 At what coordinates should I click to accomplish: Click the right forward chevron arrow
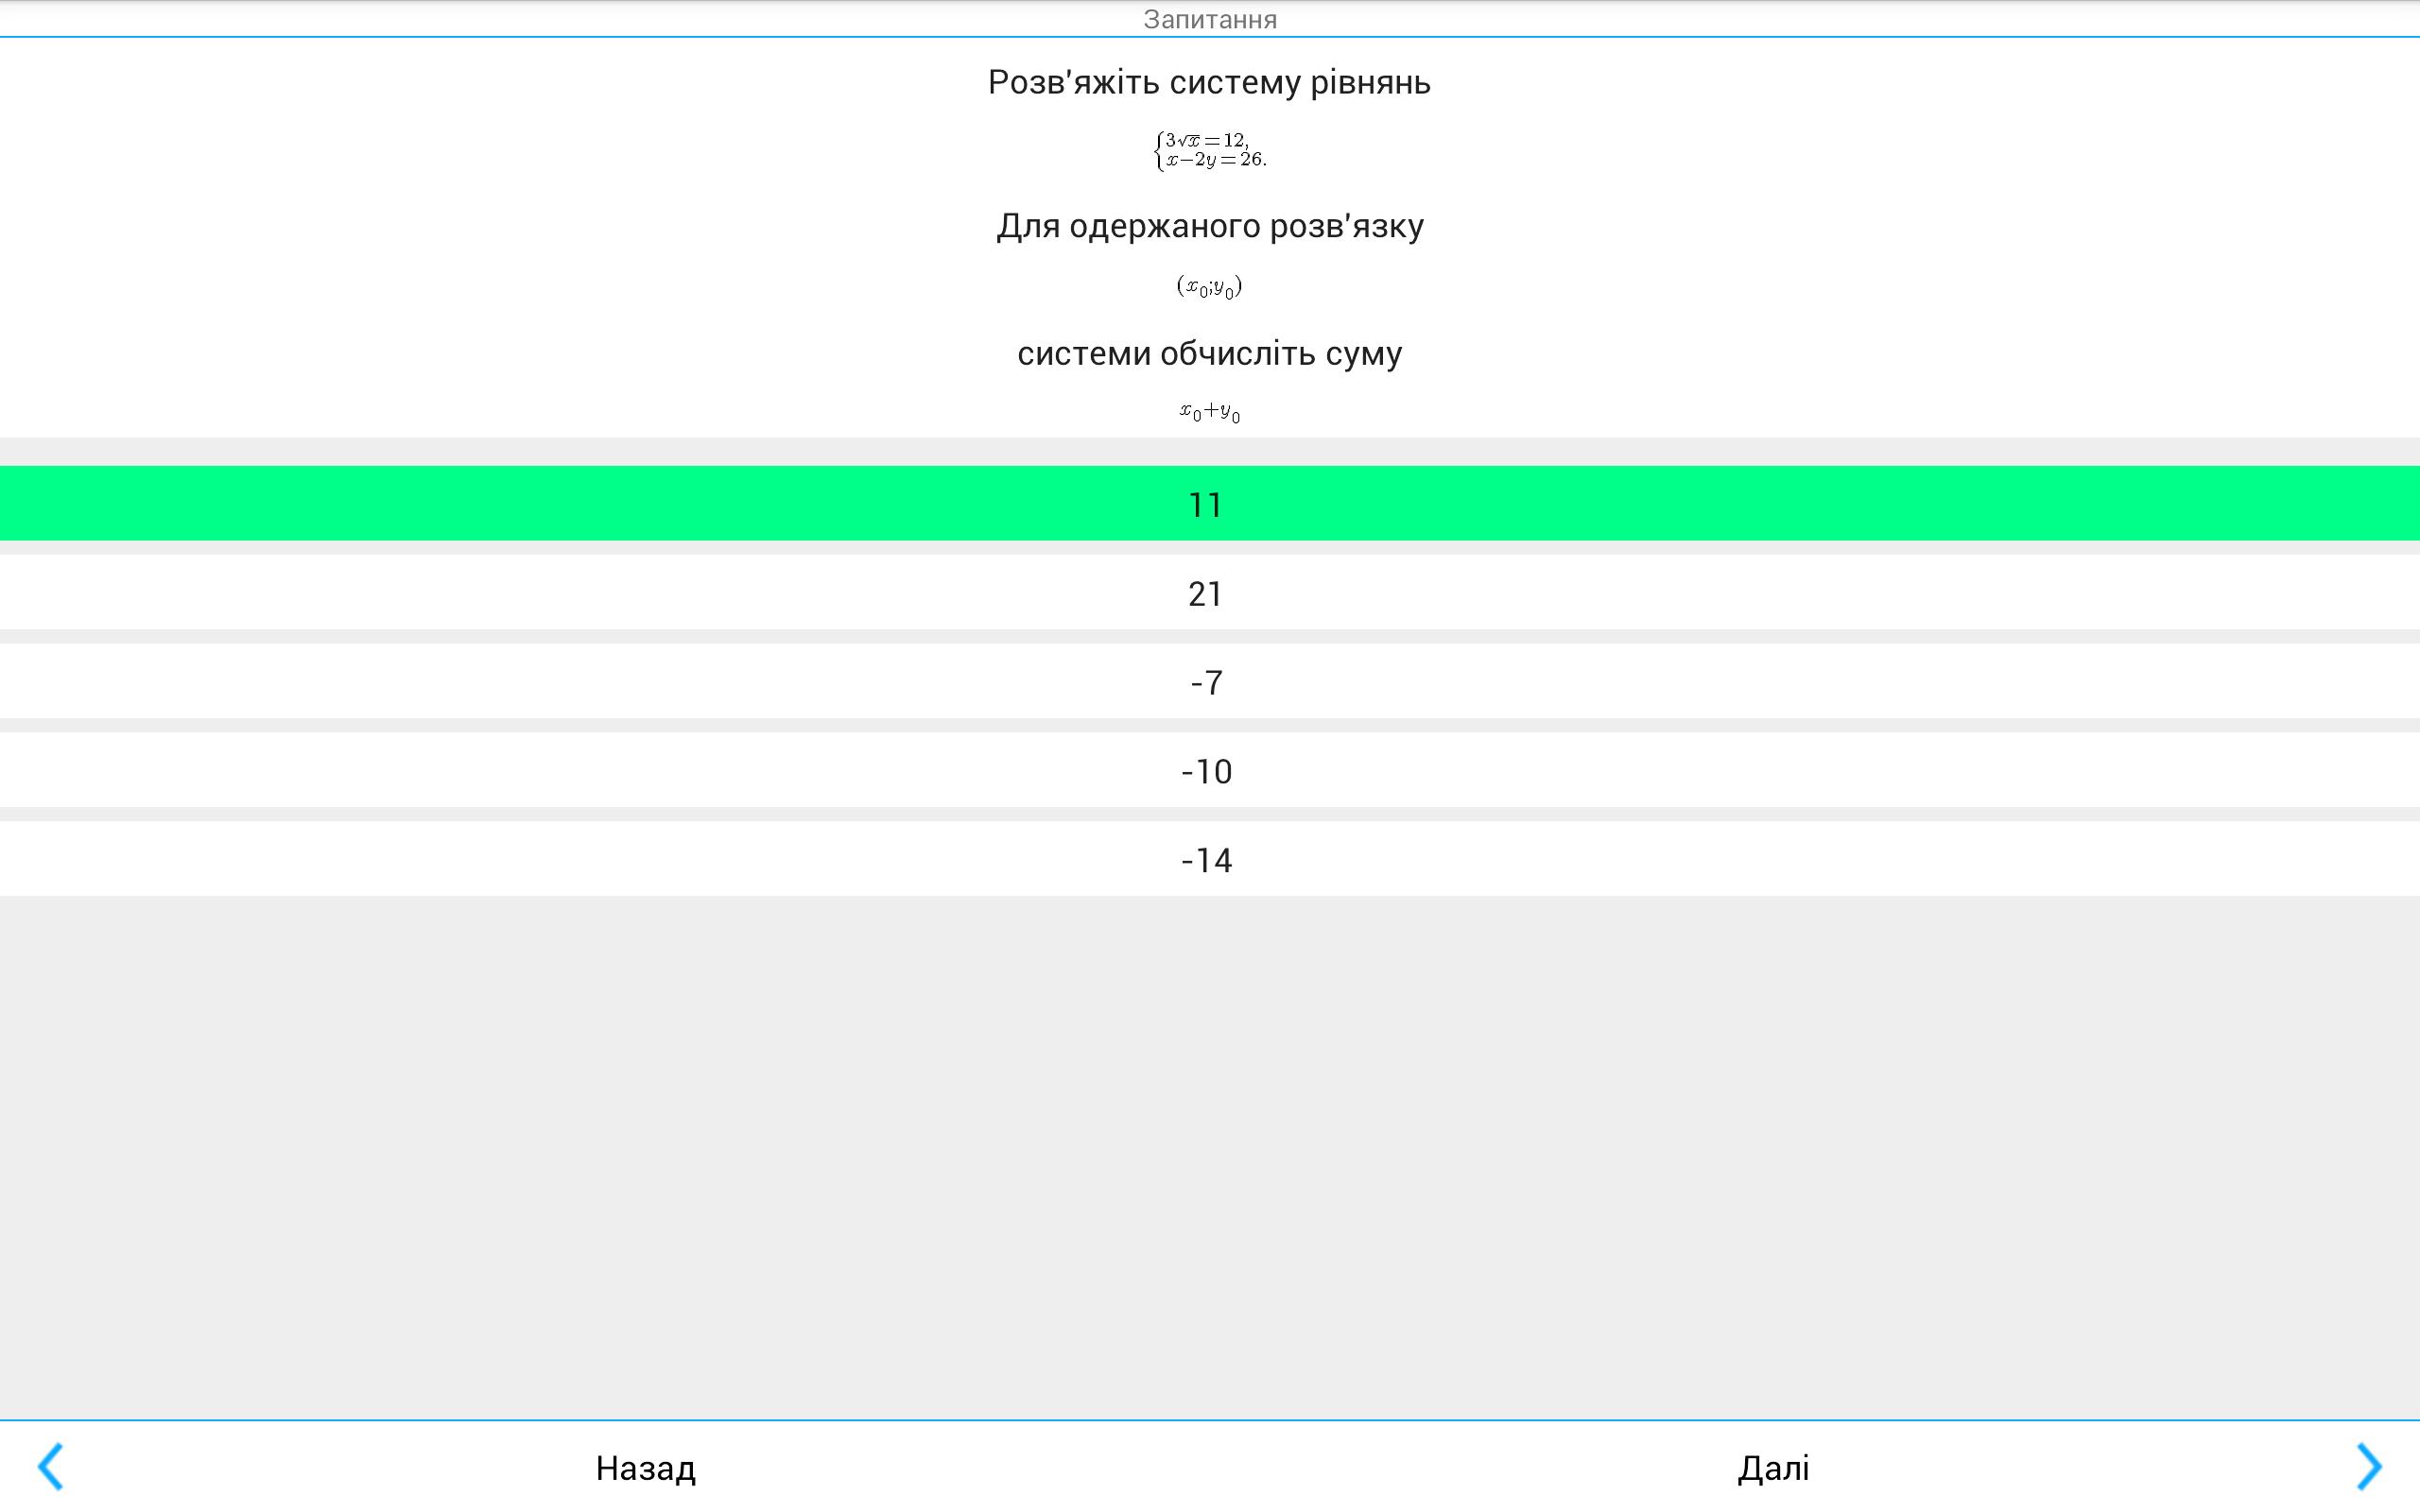(2368, 1466)
